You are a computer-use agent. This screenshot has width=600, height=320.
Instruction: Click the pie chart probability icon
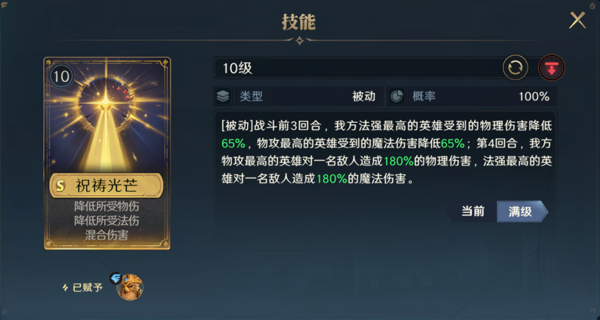tap(396, 96)
